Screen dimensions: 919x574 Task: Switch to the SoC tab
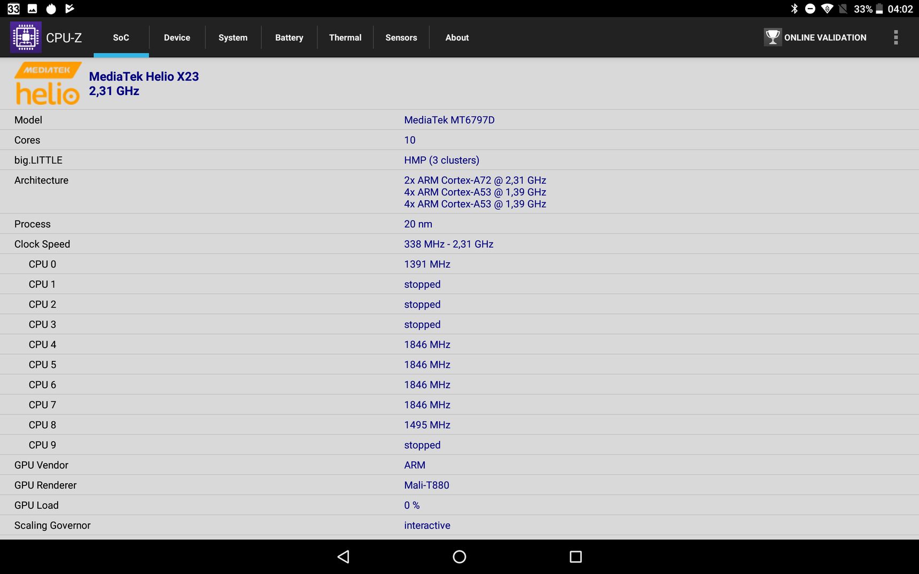(121, 37)
